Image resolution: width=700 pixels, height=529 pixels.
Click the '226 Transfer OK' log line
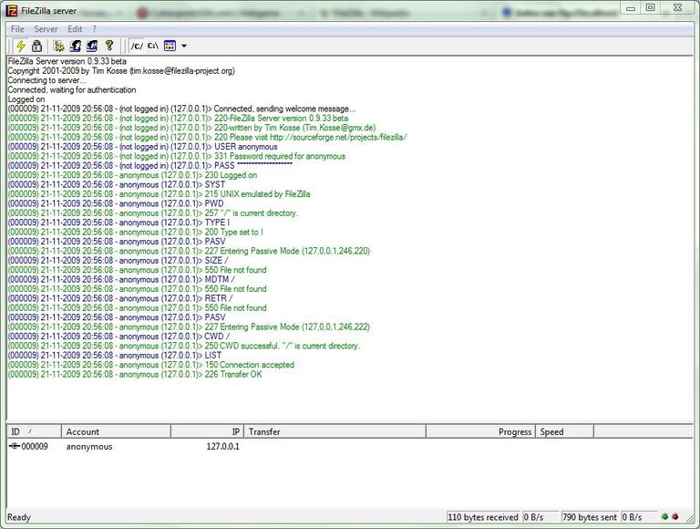tap(135, 374)
